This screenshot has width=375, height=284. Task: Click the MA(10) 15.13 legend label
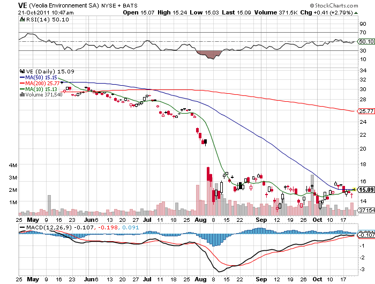click(41, 89)
